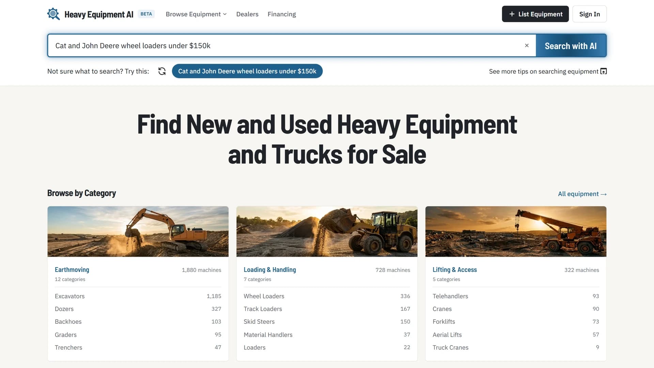Open the Graders listing
This screenshot has height=368, width=654.
(x=138, y=335)
